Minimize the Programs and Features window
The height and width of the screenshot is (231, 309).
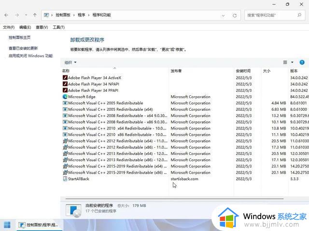pyautogui.click(x=274, y=4)
